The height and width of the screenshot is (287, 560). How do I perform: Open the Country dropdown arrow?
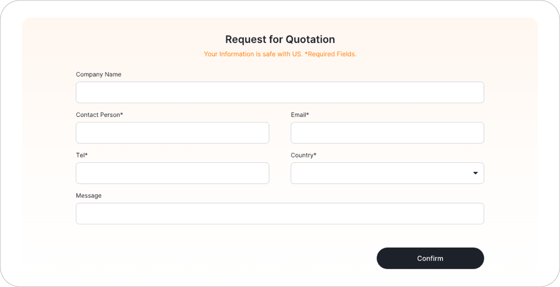[x=475, y=173]
